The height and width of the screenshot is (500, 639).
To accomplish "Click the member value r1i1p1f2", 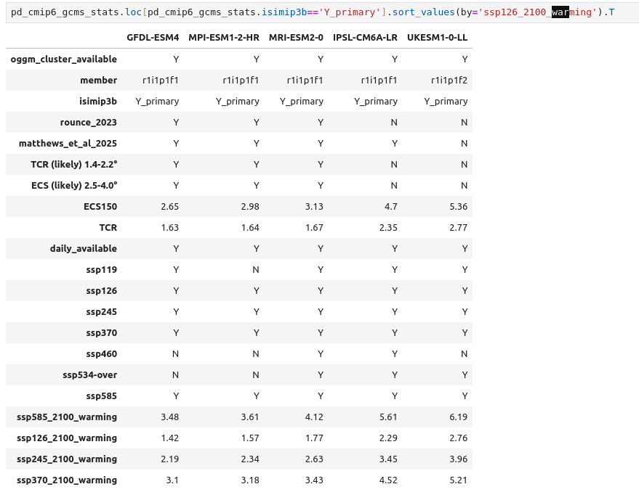I will click(449, 80).
